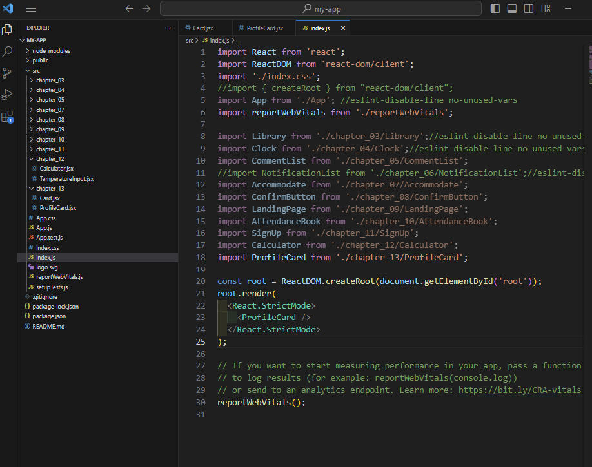Switch to the ProfileCard.jsx tab
This screenshot has width=592, height=467.
click(264, 28)
